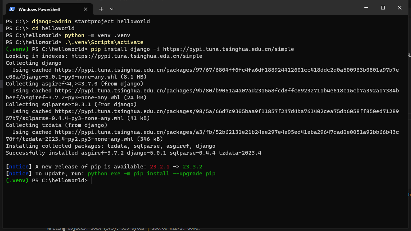Click the 'Successfully installed' line
Screen dimensions: 411x231
[x=133, y=153]
